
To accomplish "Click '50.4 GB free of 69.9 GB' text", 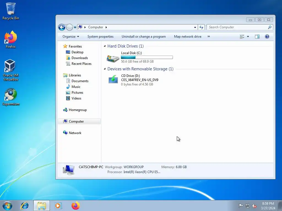I will tap(137, 61).
